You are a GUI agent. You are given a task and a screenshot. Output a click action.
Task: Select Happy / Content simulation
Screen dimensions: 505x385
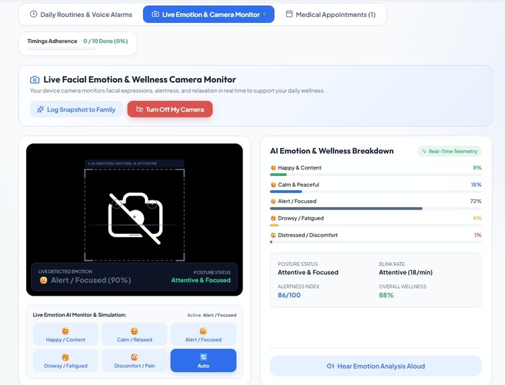coord(66,334)
